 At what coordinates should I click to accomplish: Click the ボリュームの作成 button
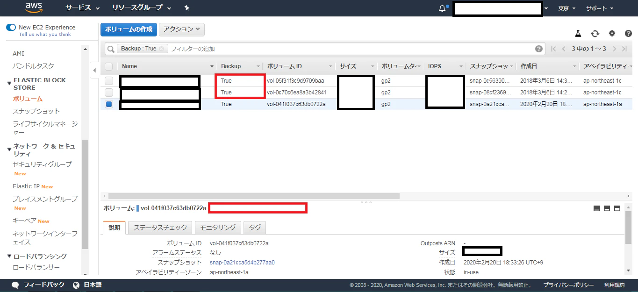tap(129, 29)
